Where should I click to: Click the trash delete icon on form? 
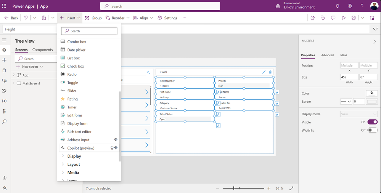coord(270,72)
